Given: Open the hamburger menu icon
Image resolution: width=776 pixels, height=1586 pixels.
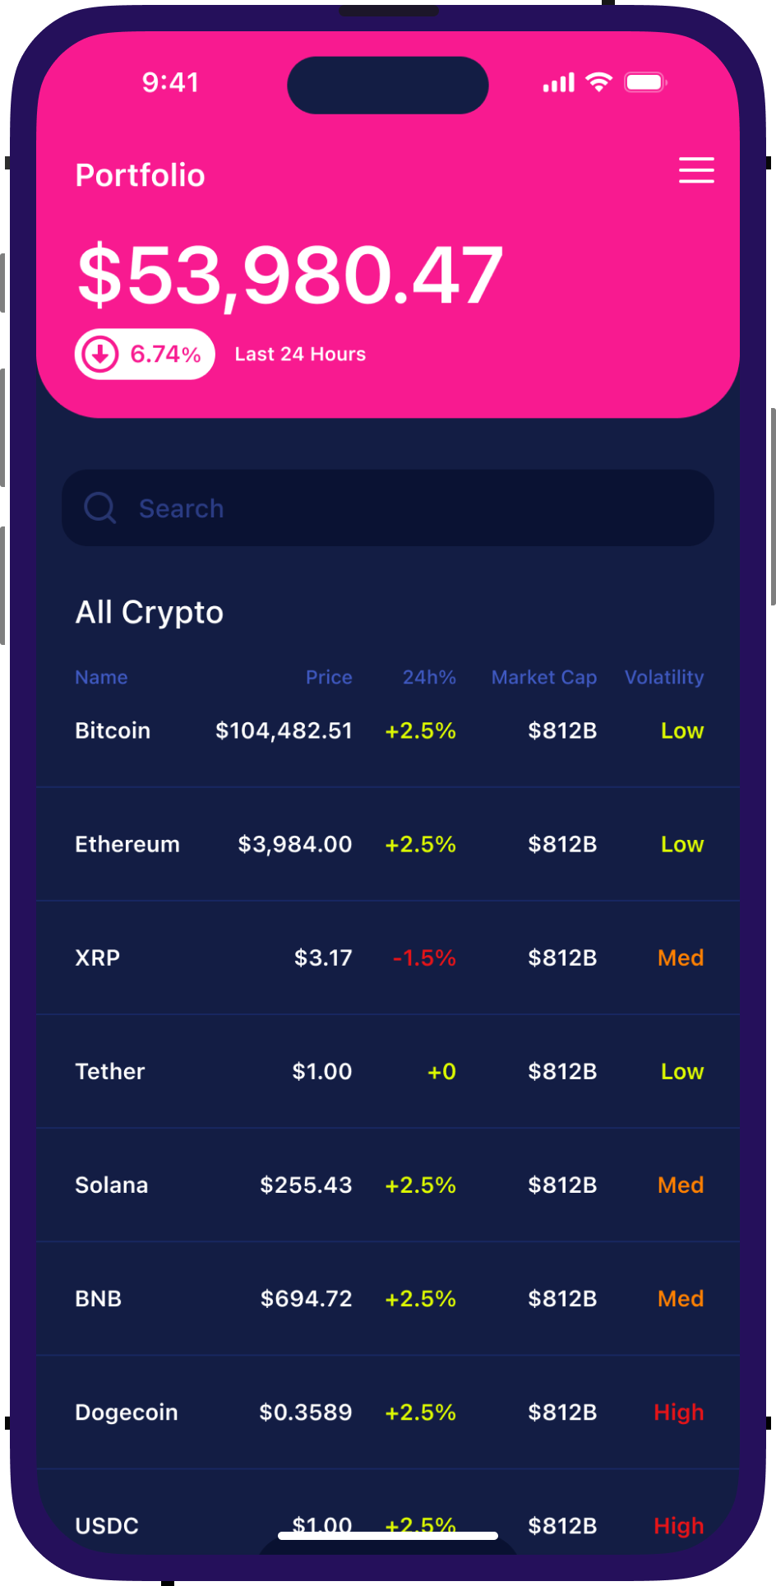Looking at the screenshot, I should point(696,170).
